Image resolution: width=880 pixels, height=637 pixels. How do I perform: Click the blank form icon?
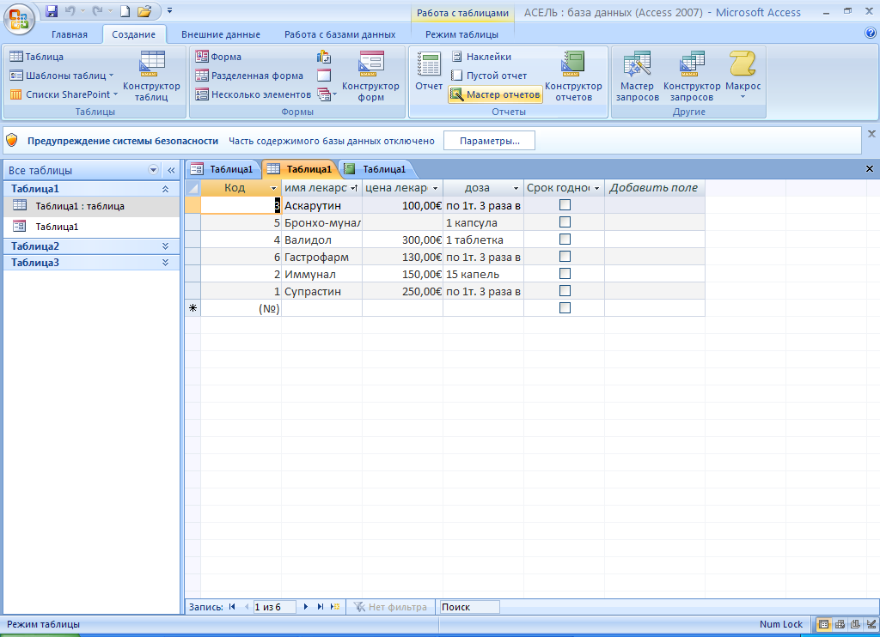point(324,76)
